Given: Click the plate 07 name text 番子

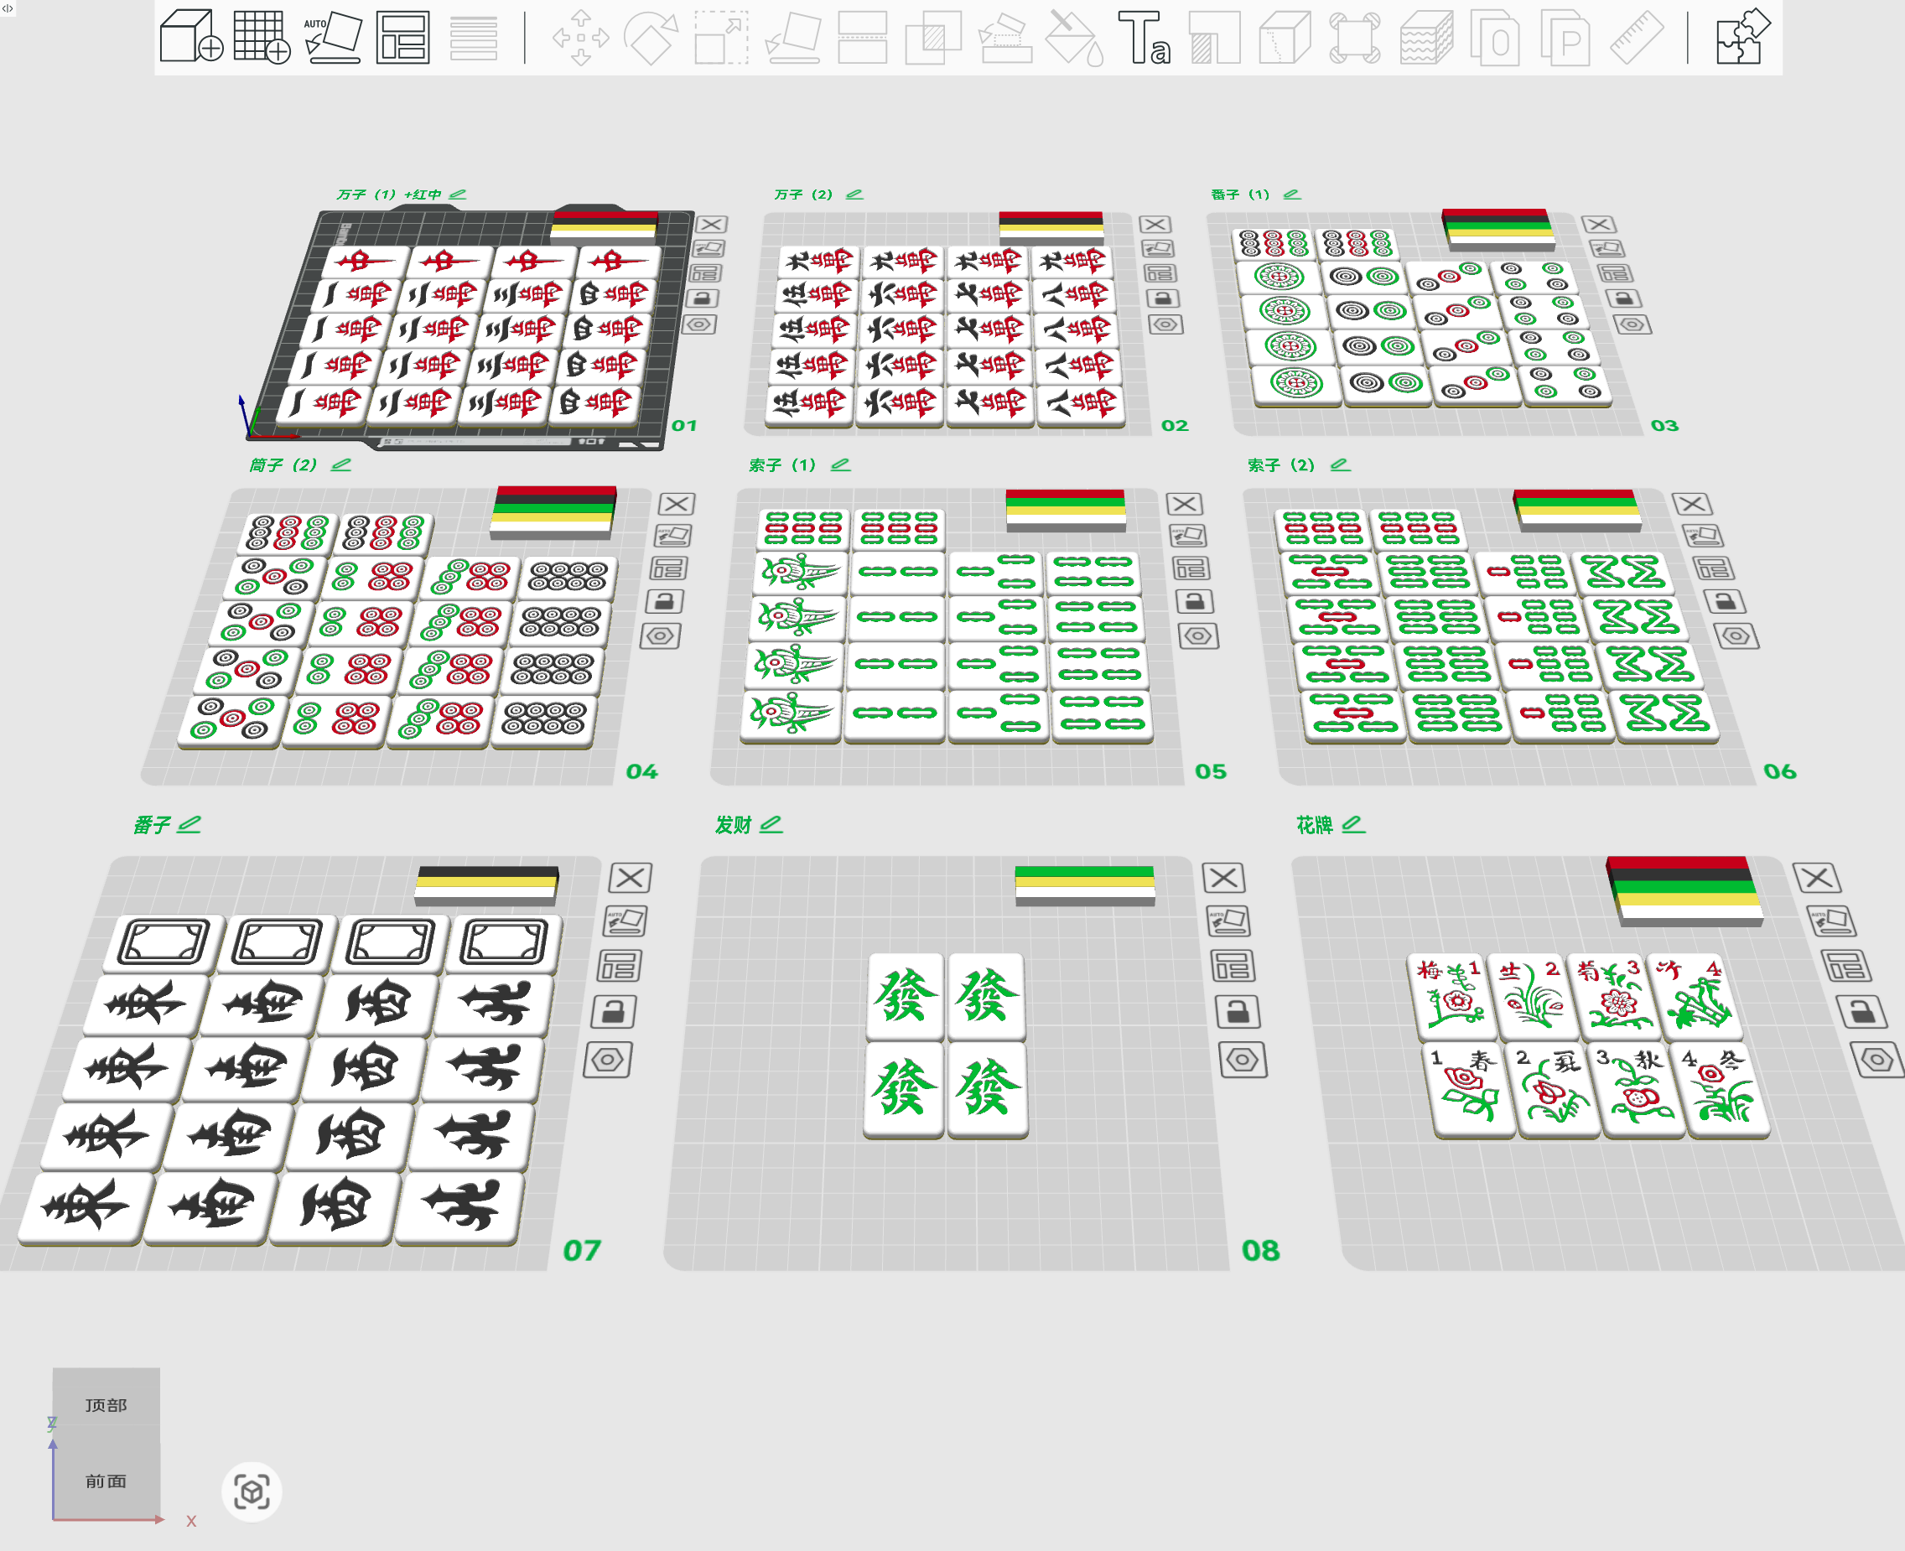Looking at the screenshot, I should [x=152, y=825].
